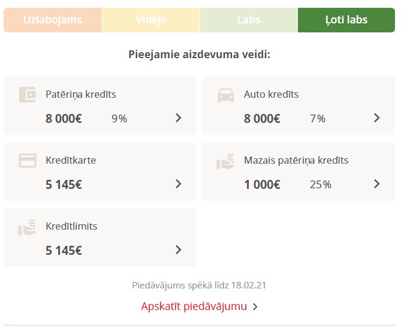The width and height of the screenshot is (404, 328).
Task: Click the car icon for Auto kredīts
Action: [226, 95]
